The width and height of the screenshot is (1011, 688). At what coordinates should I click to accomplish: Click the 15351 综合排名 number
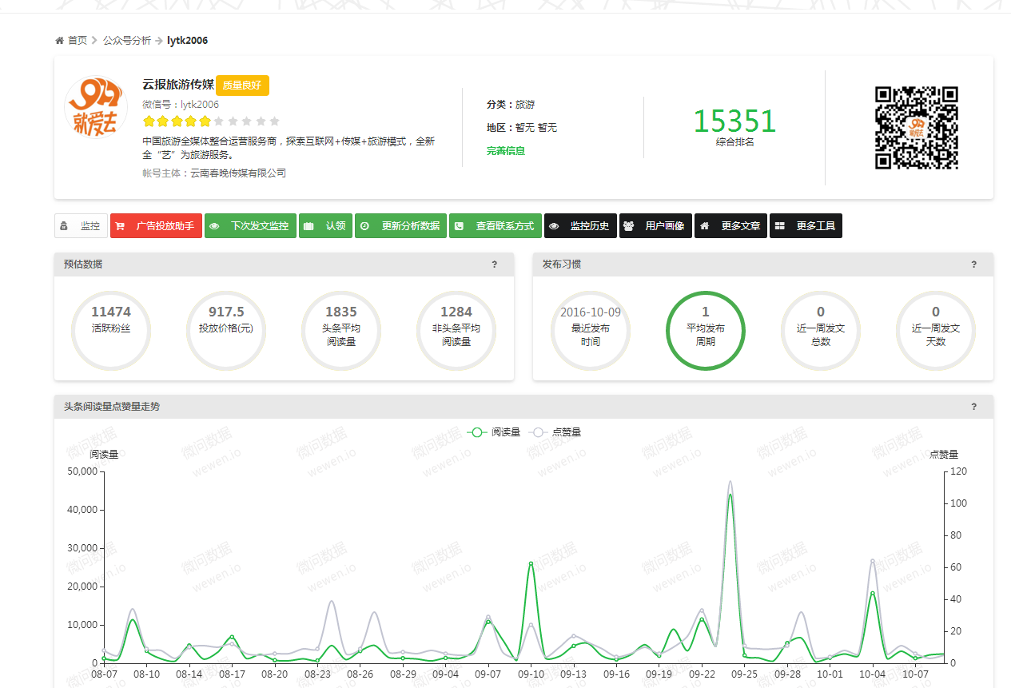tap(734, 121)
